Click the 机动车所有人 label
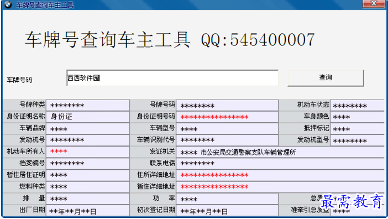This screenshot has width=388, height=219. click(26, 151)
